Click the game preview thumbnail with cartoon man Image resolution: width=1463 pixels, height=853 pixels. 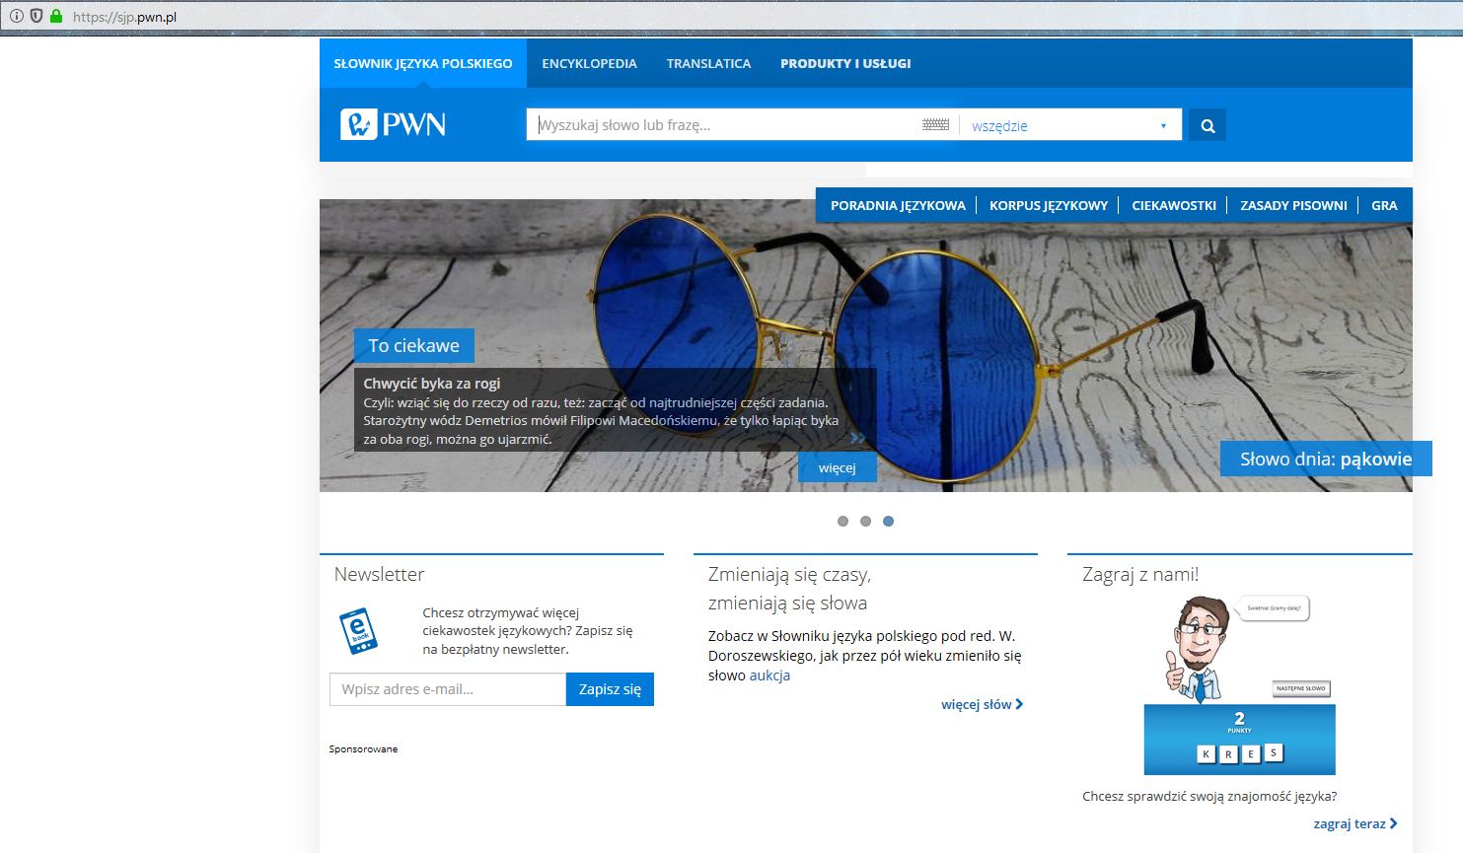click(x=1239, y=684)
